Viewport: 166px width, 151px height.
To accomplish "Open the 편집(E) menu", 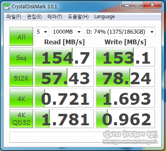I will point(34,17).
